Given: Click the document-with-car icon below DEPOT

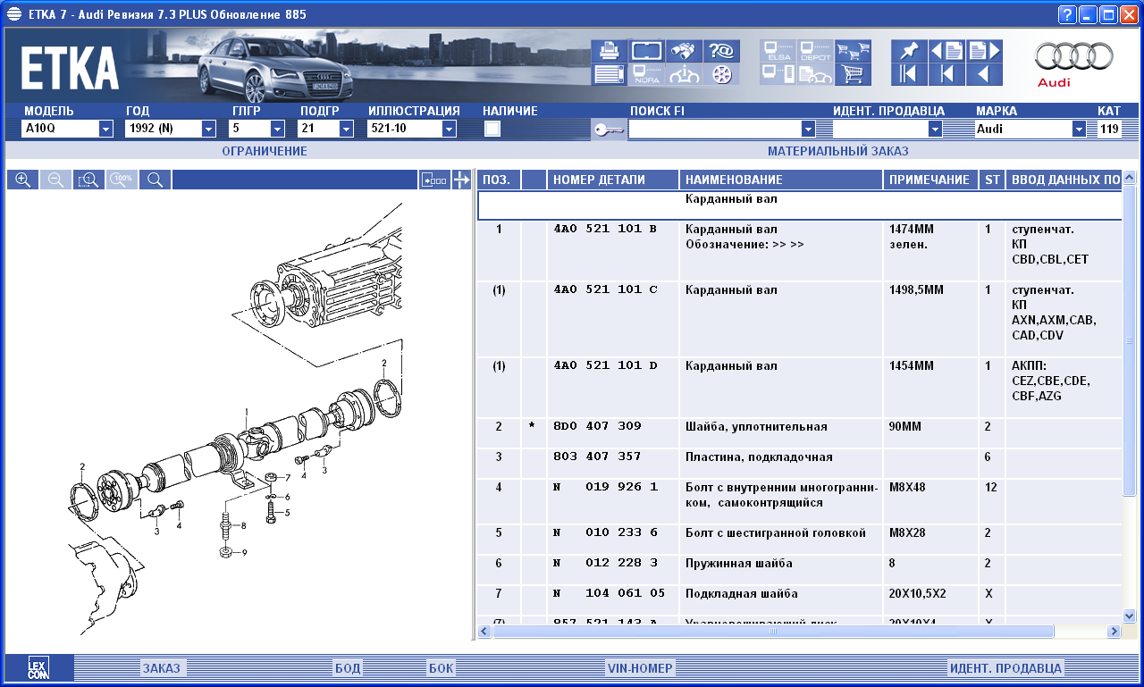Looking at the screenshot, I should point(815,74).
